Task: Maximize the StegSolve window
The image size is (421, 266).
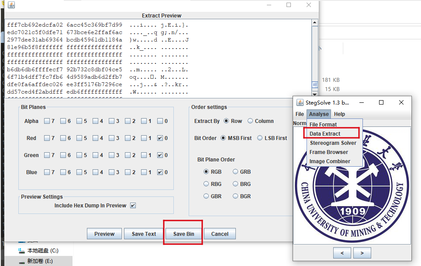Action: click(x=381, y=102)
